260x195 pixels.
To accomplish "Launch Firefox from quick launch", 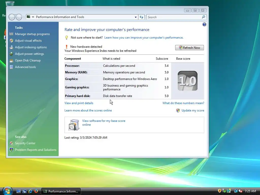I will [x=36, y=191].
